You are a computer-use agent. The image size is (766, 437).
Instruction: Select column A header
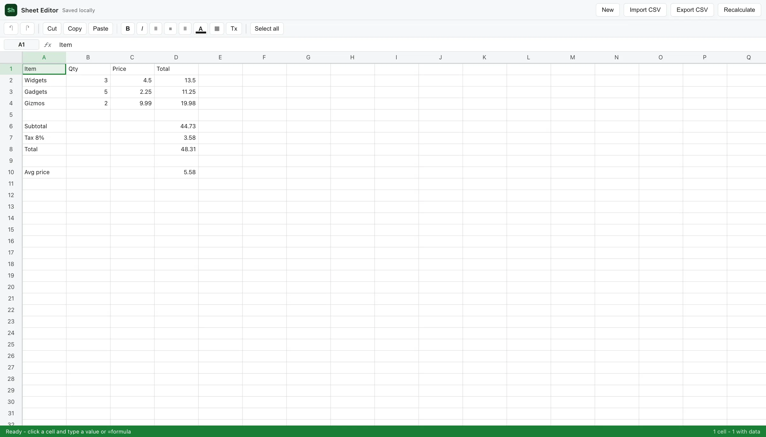pyautogui.click(x=44, y=57)
